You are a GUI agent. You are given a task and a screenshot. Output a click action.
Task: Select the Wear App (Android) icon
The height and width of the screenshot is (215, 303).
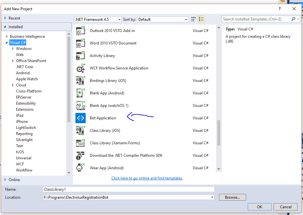click(81, 168)
